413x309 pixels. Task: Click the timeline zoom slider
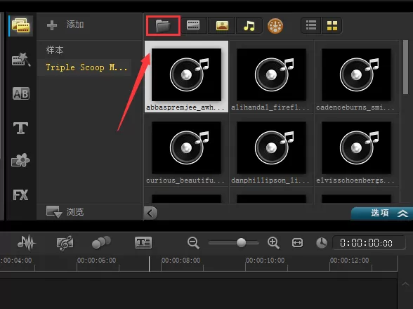234,242
